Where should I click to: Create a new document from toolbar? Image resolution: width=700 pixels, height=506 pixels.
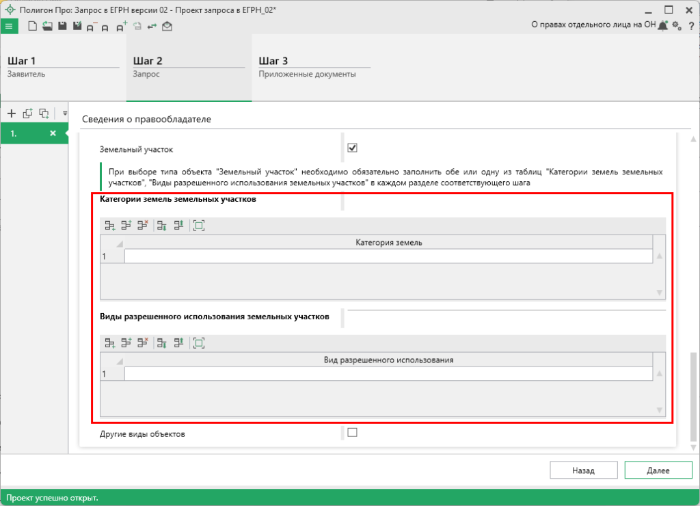32,26
